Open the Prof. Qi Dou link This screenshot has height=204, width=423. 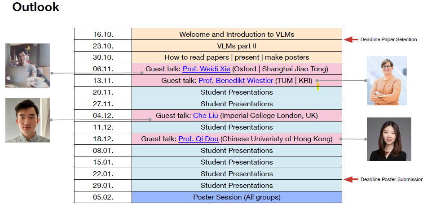point(198,139)
